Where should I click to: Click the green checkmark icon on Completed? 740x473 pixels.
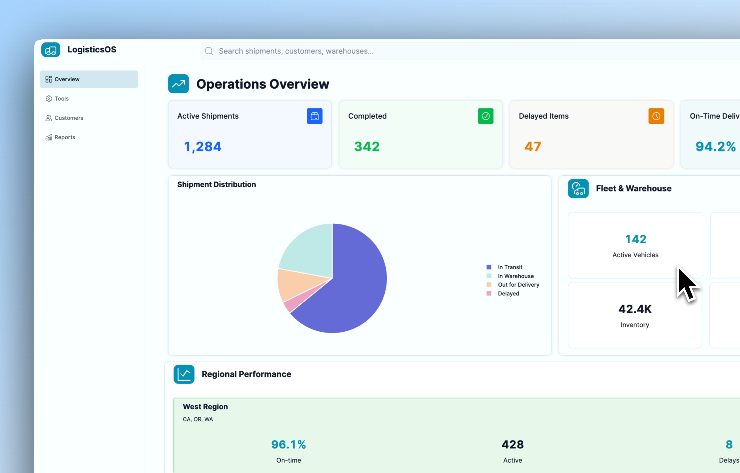click(485, 116)
